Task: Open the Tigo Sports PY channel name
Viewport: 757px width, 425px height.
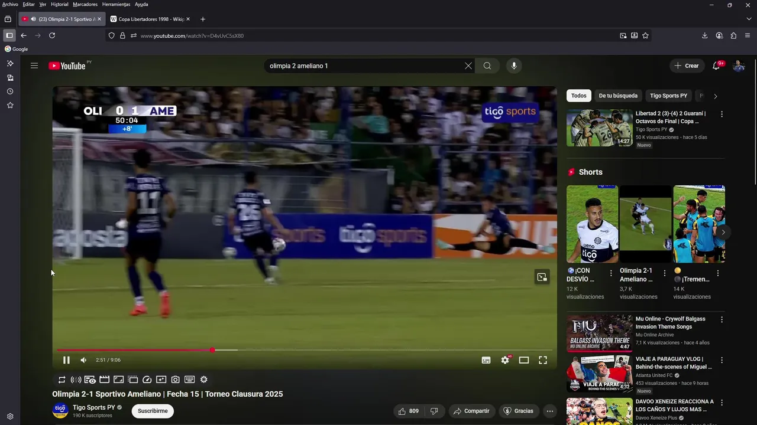Action: click(94, 407)
